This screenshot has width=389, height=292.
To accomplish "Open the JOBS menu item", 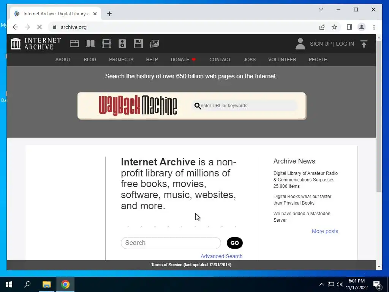I will click(x=250, y=60).
